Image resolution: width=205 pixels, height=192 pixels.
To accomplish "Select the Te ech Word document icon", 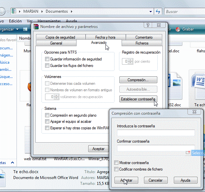I will [x=198, y=87].
